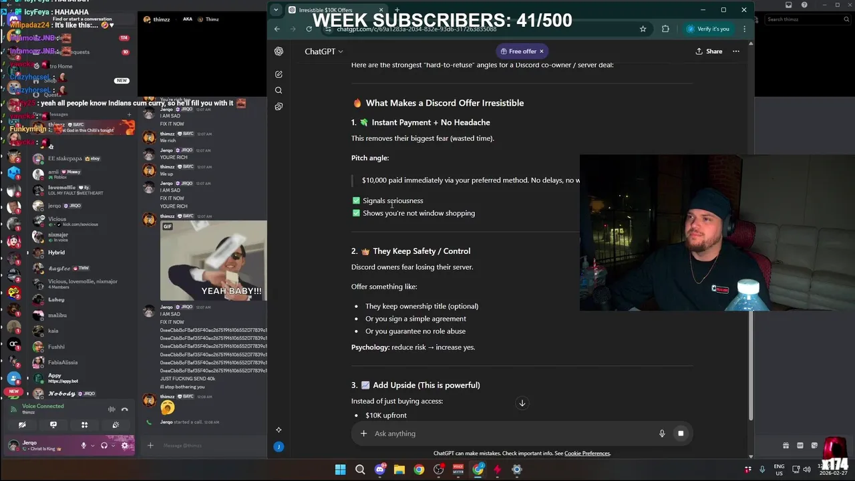Click the 'Jerqo started a call' message
Viewport: 855px width, 481px height.
coord(189,422)
